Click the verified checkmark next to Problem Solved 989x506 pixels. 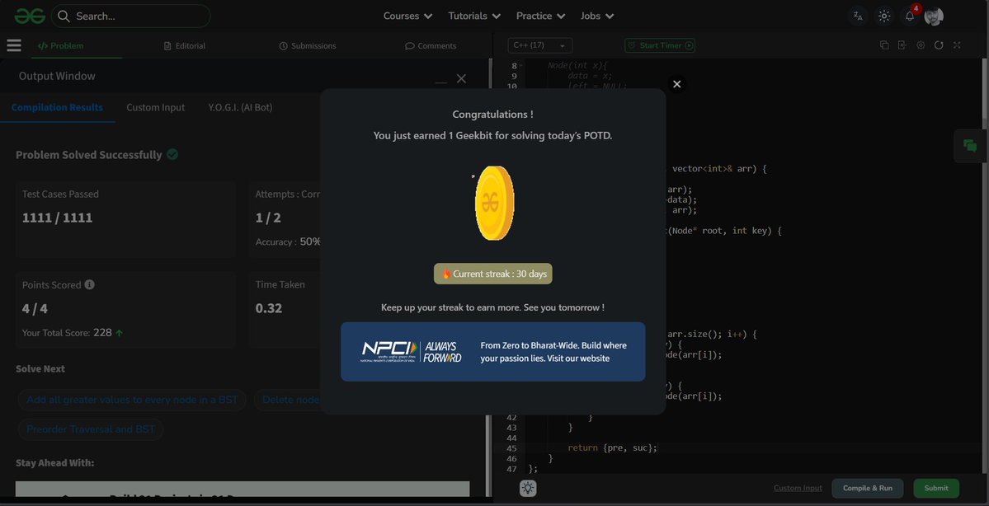click(172, 154)
